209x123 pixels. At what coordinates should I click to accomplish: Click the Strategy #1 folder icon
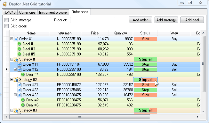[x=16, y=59]
